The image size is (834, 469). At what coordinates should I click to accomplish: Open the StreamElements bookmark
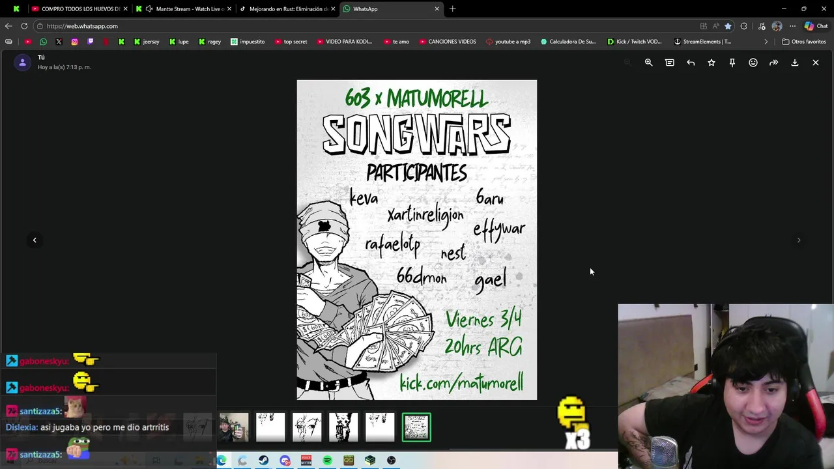702,42
